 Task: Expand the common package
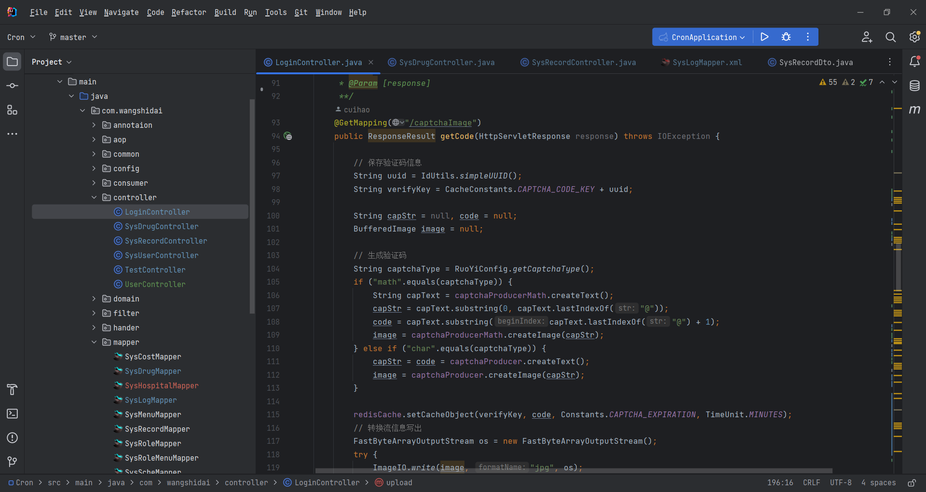click(94, 154)
